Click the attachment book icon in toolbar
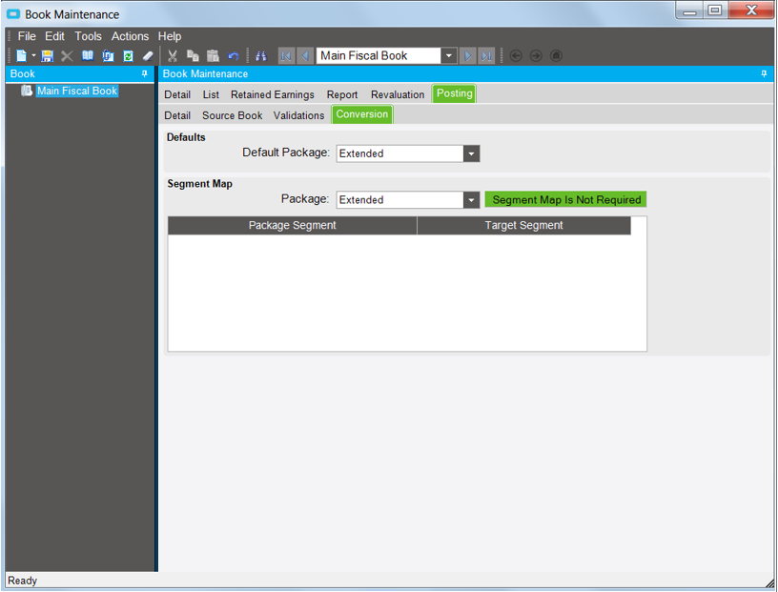778x592 pixels. [108, 55]
